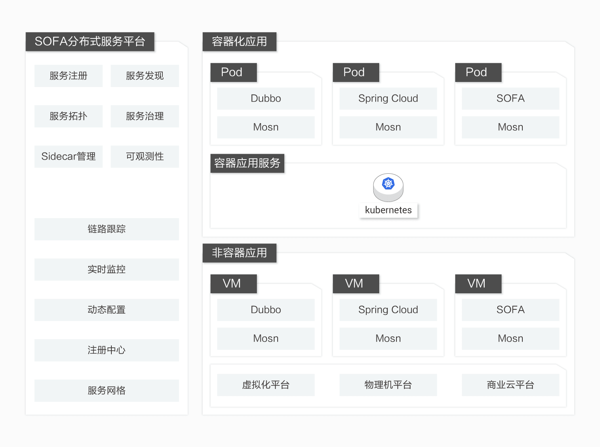Image resolution: width=600 pixels, height=447 pixels.
Task: Click the 非容器应用 section label
Action: click(x=239, y=253)
